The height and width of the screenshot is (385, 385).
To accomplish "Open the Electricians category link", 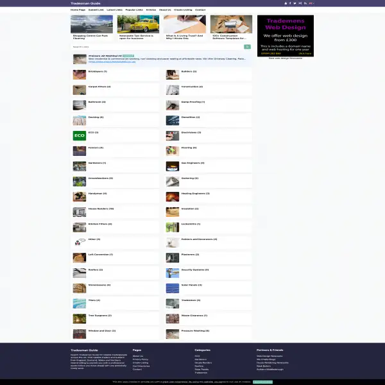I will pos(191,132).
